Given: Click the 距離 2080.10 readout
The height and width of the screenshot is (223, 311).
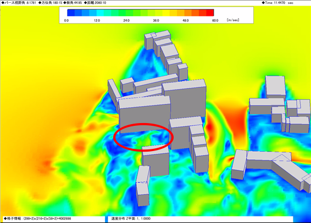Looking at the screenshot, I should (95, 3).
